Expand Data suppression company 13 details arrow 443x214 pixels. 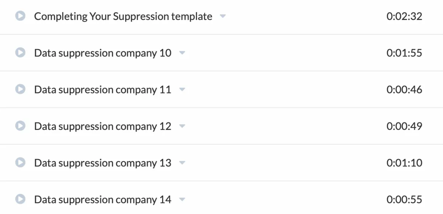[x=182, y=163]
